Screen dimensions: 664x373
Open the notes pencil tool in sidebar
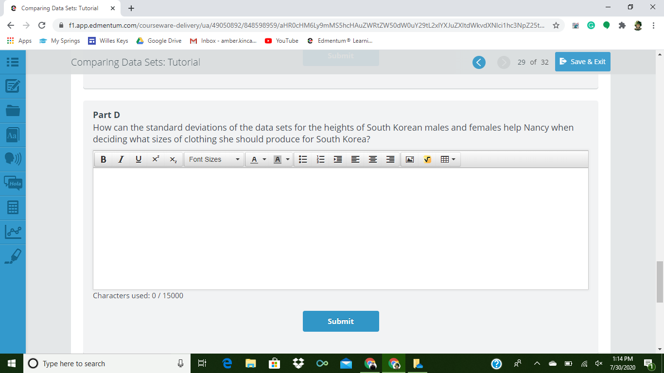13,86
